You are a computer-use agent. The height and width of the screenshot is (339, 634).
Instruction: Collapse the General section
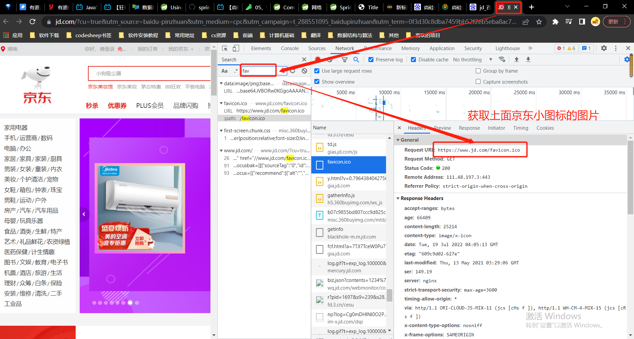[x=398, y=140]
